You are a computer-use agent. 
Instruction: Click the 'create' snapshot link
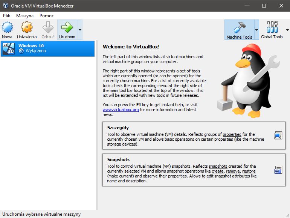click(218, 171)
